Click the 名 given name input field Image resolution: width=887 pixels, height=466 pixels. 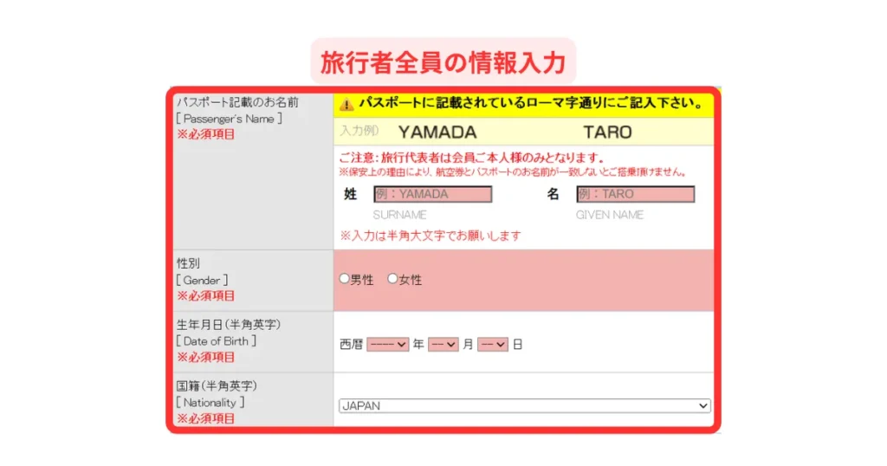coord(635,195)
